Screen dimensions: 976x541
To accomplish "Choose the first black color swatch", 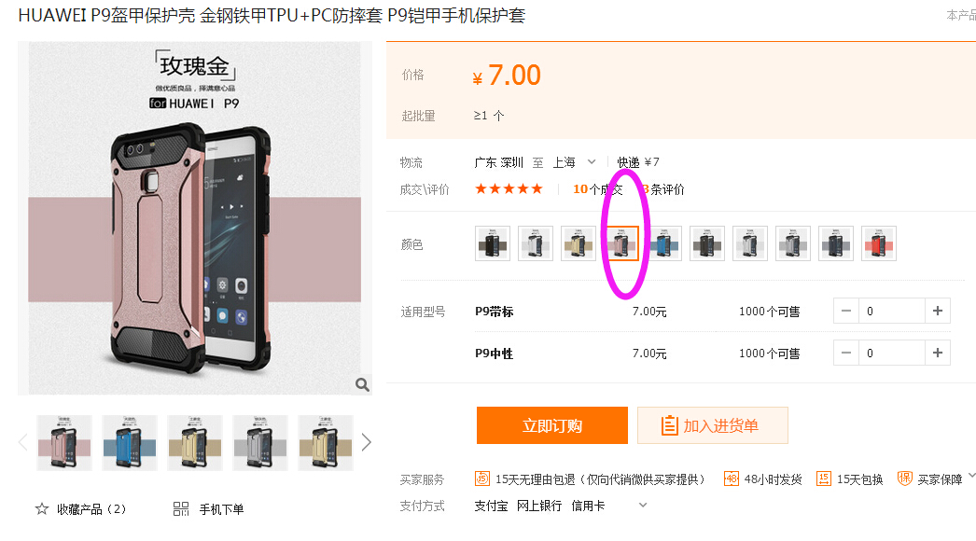I will (x=493, y=243).
